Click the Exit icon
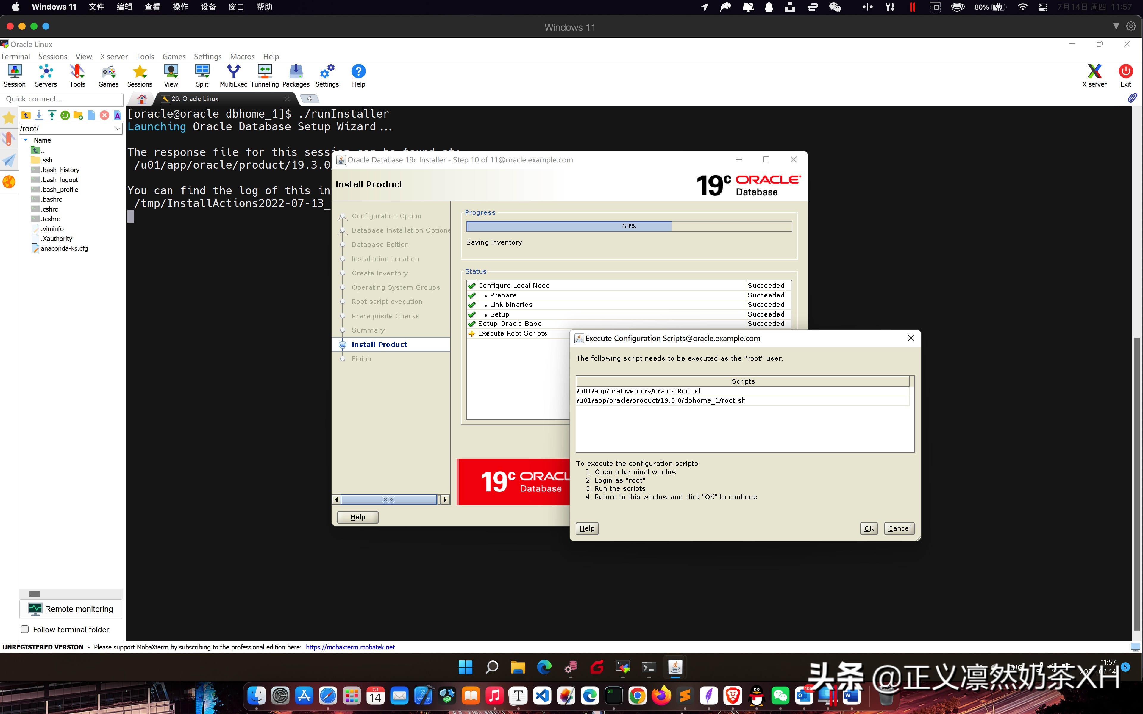Screen dimensions: 1143x714 click(x=1125, y=75)
